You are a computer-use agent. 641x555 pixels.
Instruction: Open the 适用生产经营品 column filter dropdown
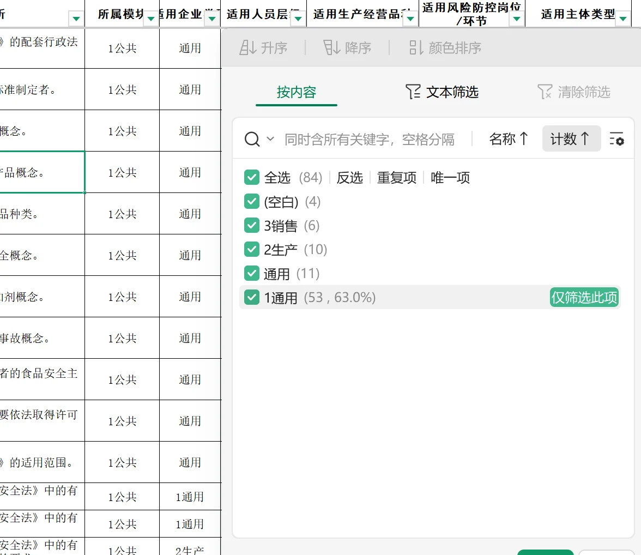click(410, 19)
